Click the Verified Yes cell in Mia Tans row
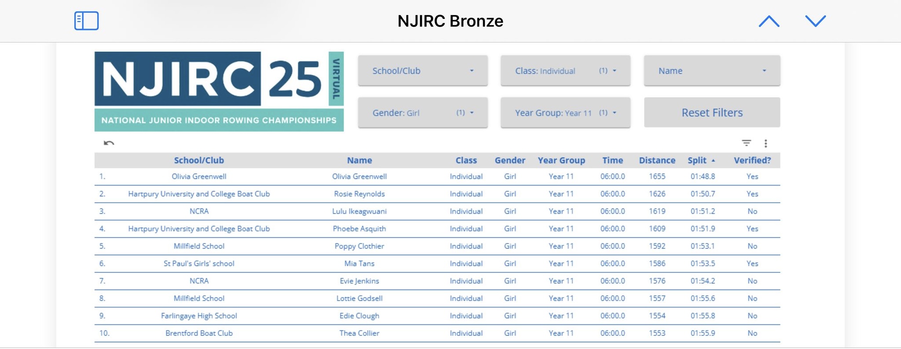 (752, 264)
